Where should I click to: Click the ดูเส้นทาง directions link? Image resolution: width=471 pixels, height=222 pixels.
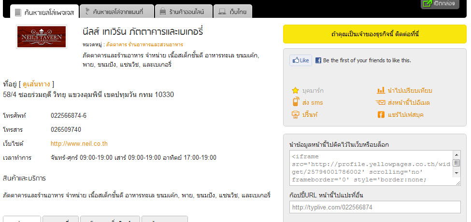coord(36,84)
